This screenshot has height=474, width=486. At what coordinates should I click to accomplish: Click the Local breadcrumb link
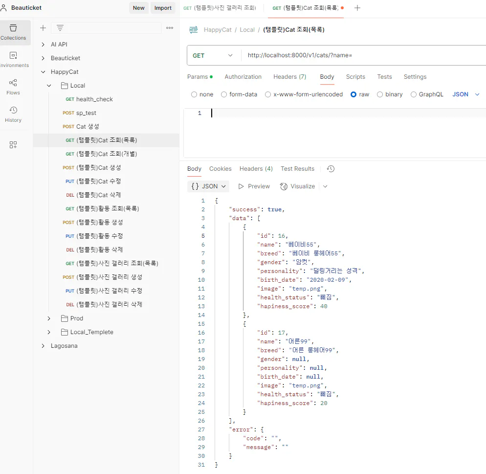pos(247,30)
